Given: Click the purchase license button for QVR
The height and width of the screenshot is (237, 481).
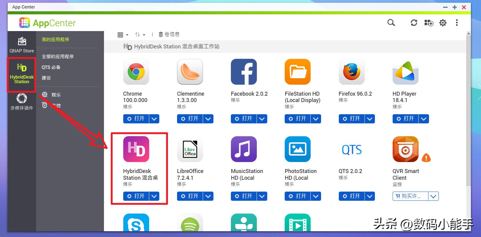Looking at the screenshot, I should (x=410, y=196).
